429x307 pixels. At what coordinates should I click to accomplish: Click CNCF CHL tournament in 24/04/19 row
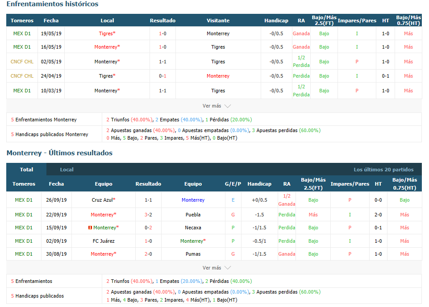pos(22,76)
